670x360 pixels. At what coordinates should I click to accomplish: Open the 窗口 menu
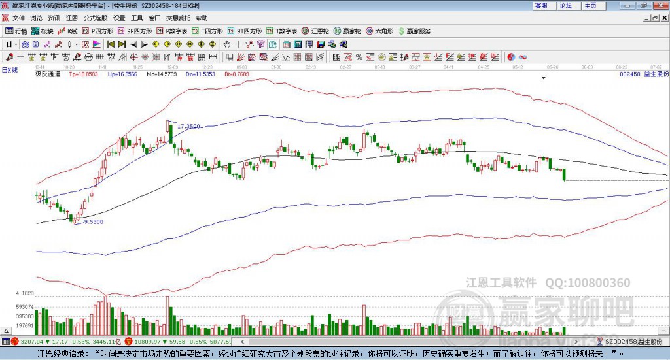154,18
